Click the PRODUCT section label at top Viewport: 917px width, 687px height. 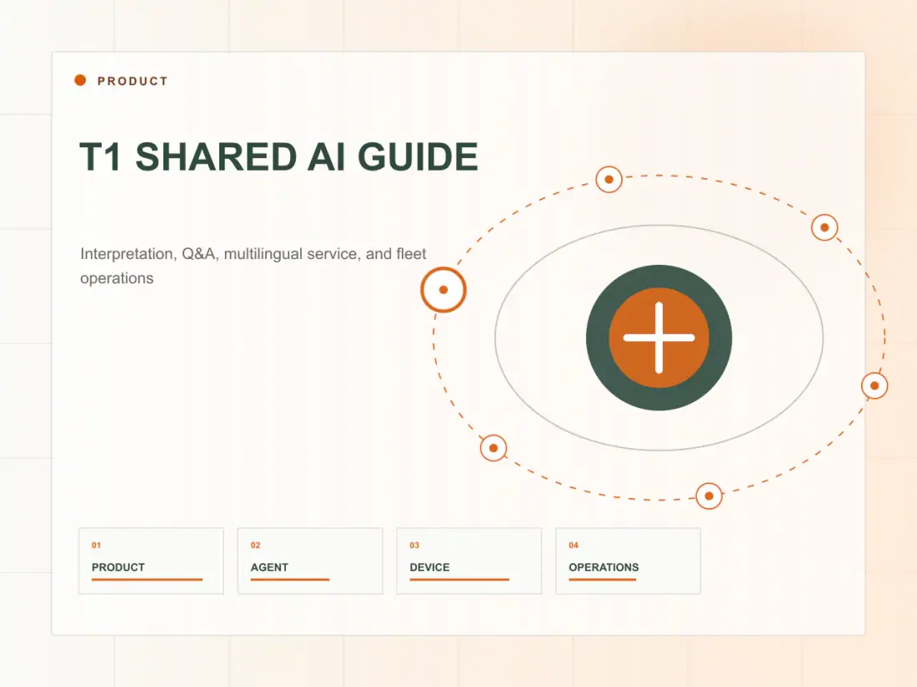133,82
